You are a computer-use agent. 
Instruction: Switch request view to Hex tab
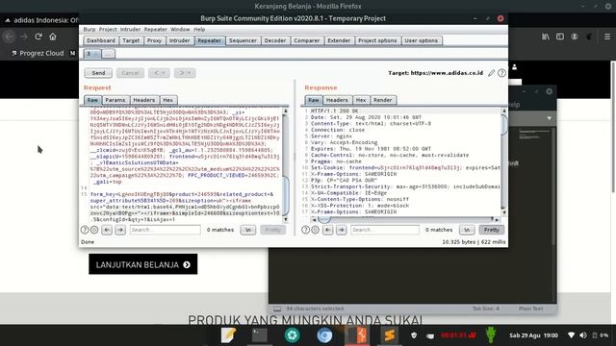pyautogui.click(x=168, y=100)
